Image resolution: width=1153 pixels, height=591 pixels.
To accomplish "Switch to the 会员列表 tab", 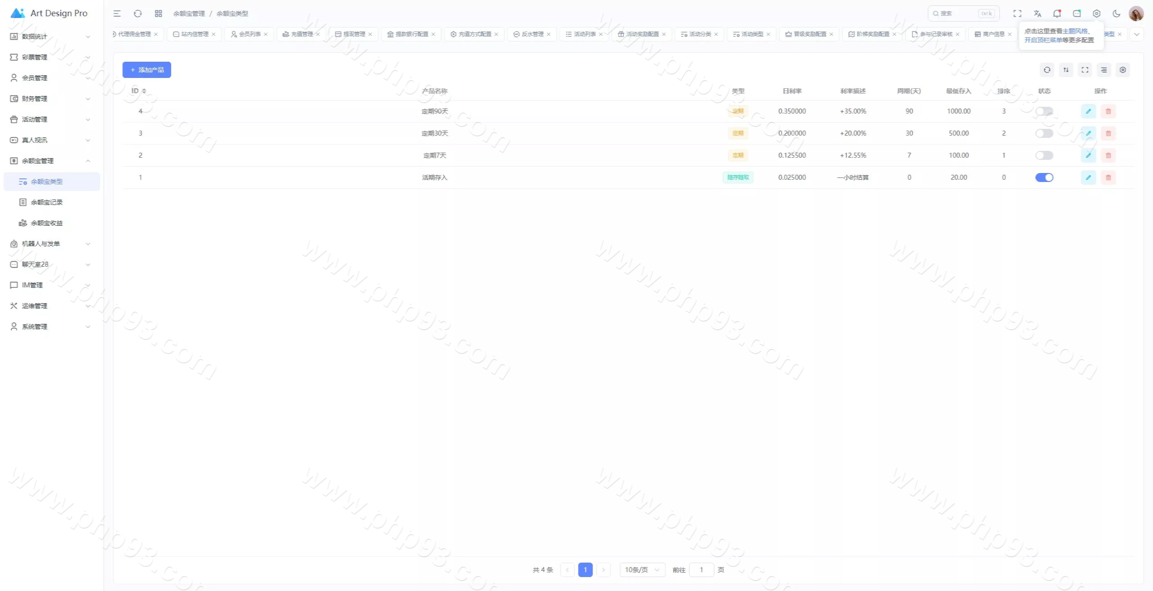I will [250, 34].
